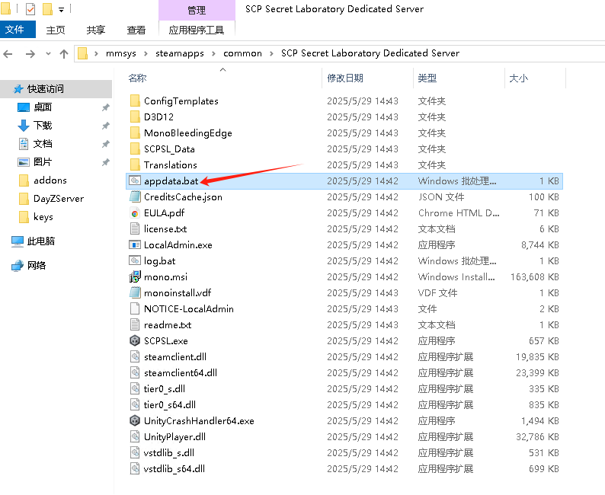This screenshot has width=605, height=495.
Task: Unpin 桌面 using its pin icon
Action: [105, 107]
